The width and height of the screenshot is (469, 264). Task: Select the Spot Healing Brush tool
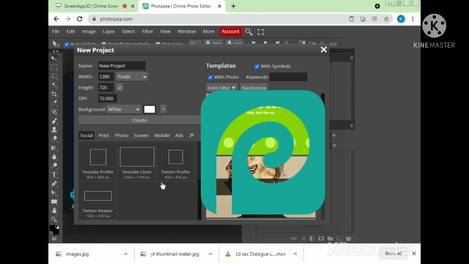(x=54, y=112)
